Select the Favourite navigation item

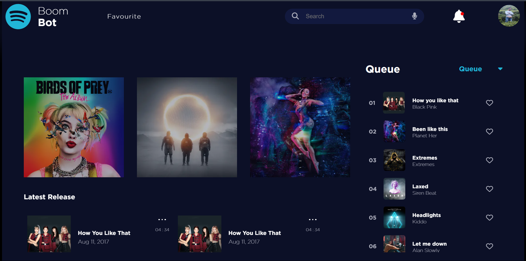(124, 16)
